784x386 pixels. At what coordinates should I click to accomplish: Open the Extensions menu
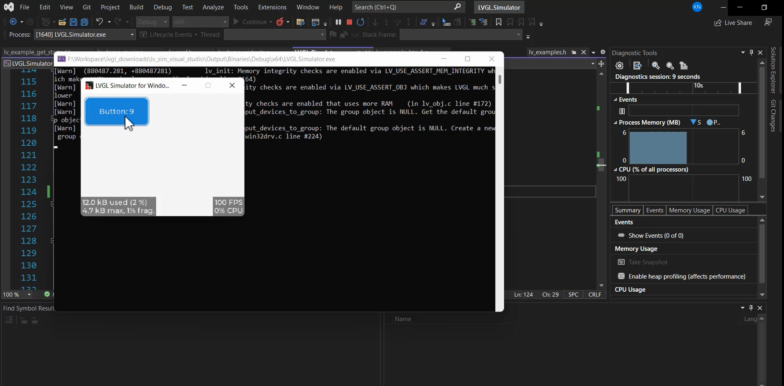pyautogui.click(x=272, y=7)
